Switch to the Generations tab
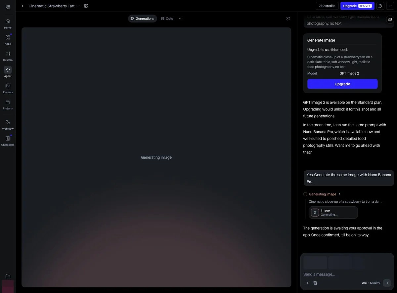The height and width of the screenshot is (293, 397). (143, 19)
